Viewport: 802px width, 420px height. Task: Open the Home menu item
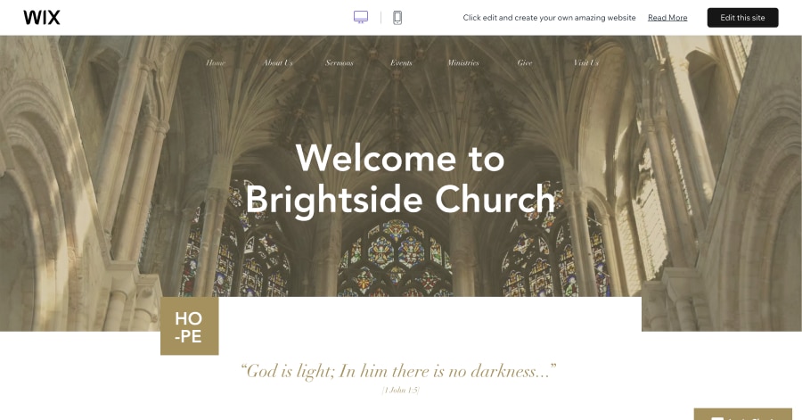pos(216,63)
